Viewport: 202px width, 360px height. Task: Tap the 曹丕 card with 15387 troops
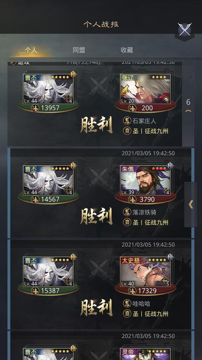tap(48, 272)
